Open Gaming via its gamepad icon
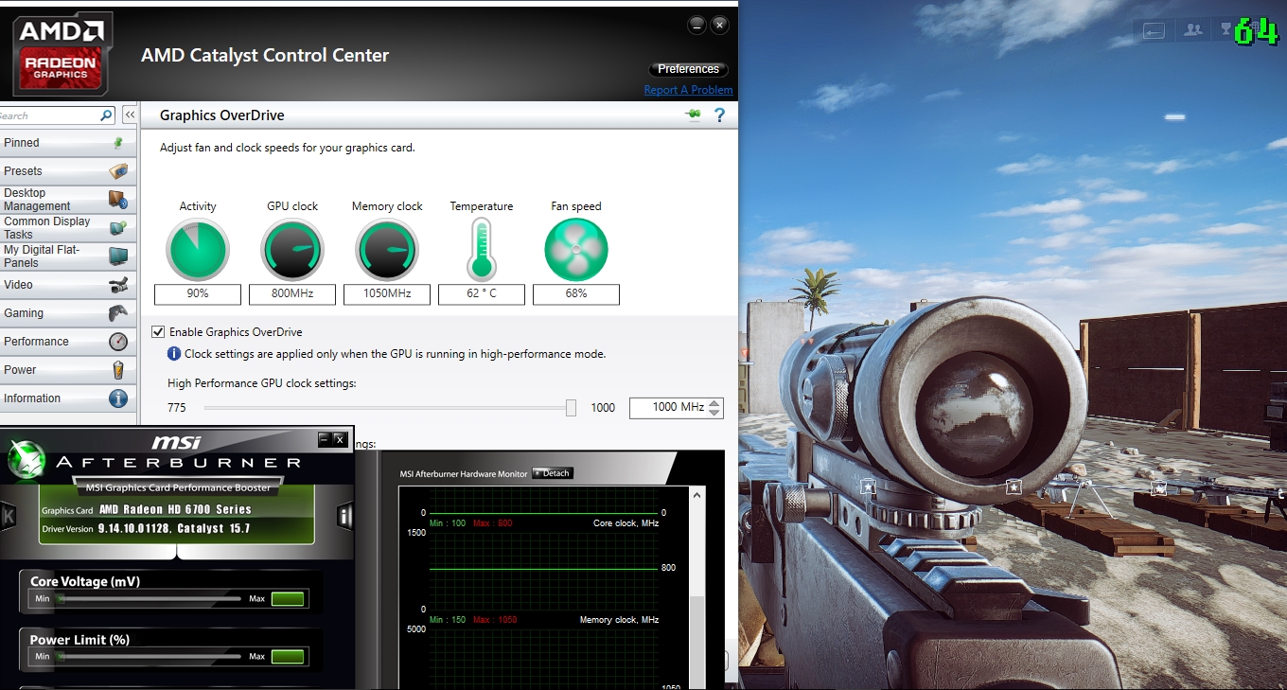Screen dimensions: 1287x690 pyautogui.click(x=118, y=313)
